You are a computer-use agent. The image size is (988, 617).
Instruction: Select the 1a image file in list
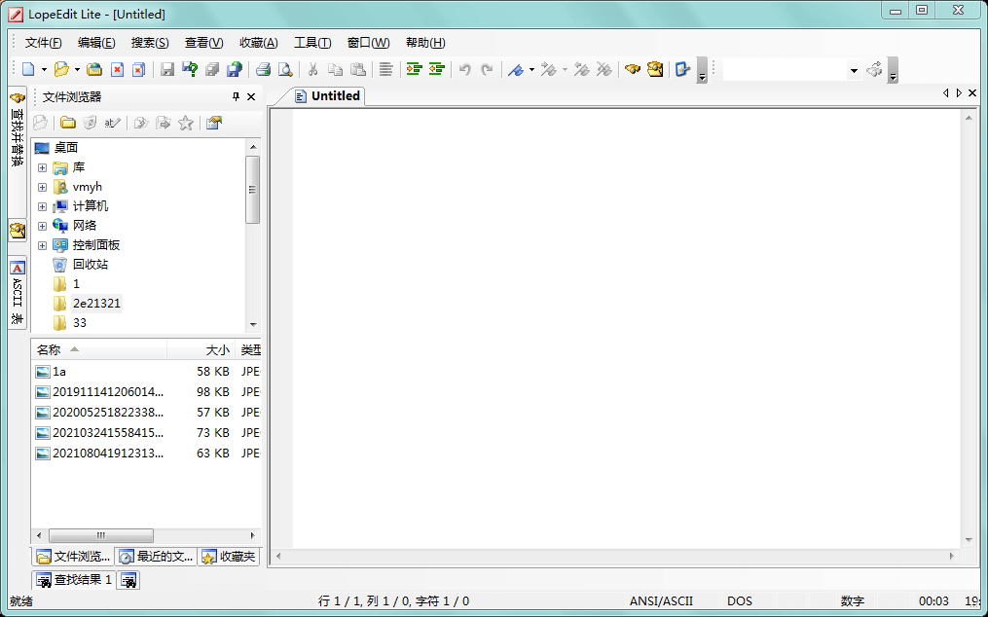point(59,372)
